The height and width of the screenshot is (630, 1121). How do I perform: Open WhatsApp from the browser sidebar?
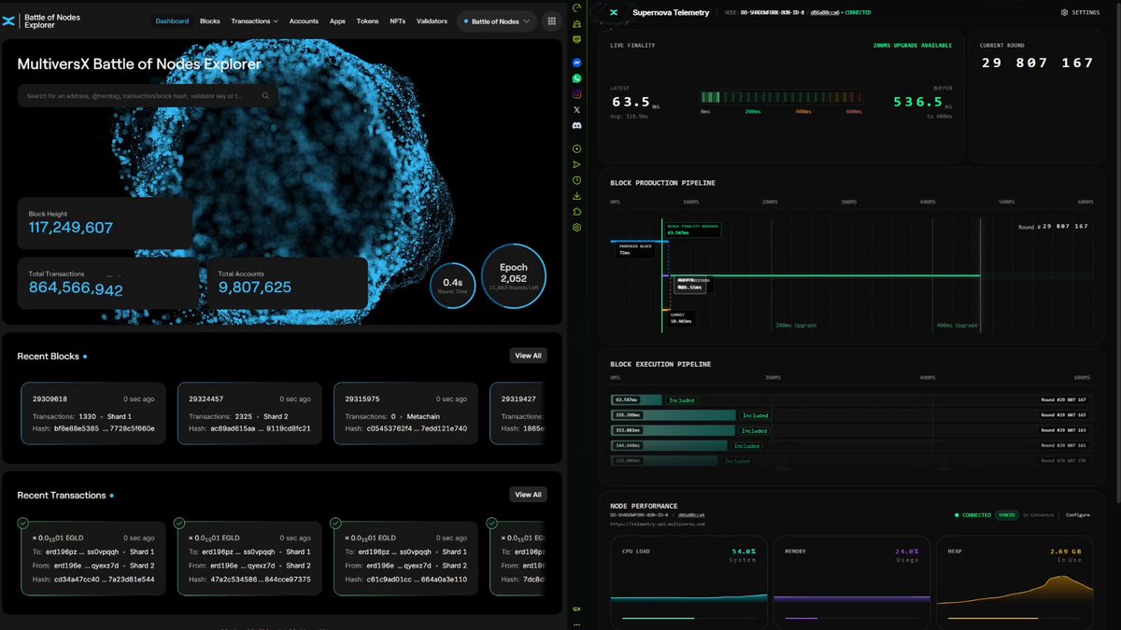pos(577,79)
